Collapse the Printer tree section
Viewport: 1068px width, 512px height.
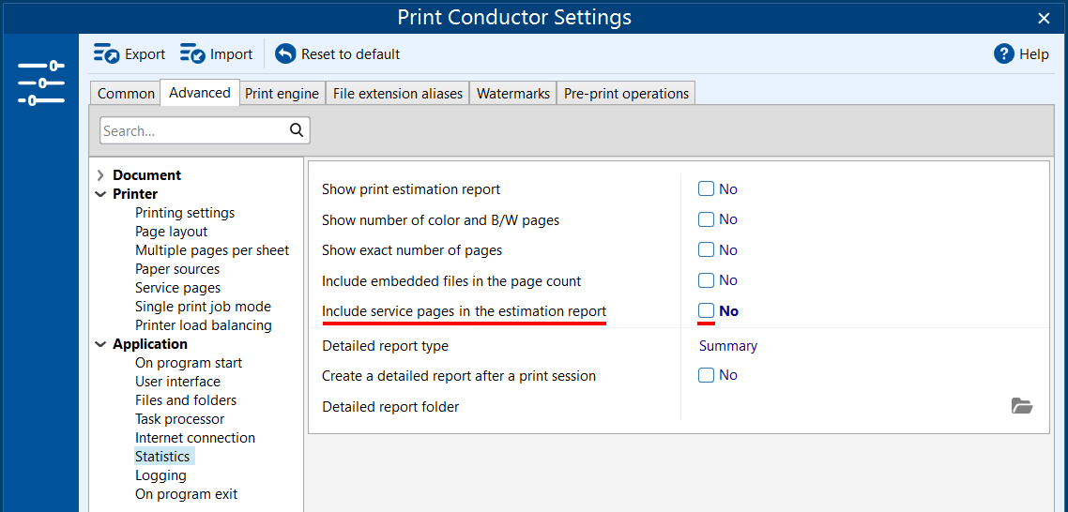click(x=100, y=194)
